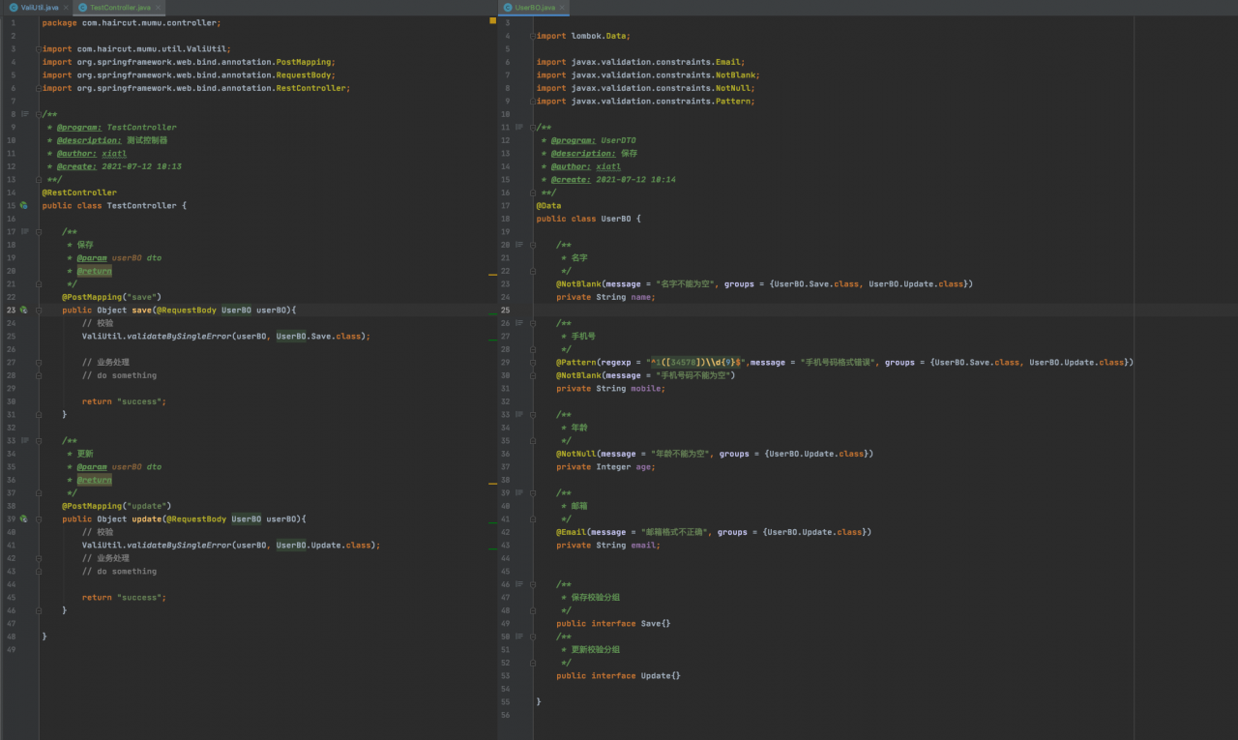The image size is (1238, 740).
Task: Click the private String email field
Action: pyautogui.click(x=608, y=545)
